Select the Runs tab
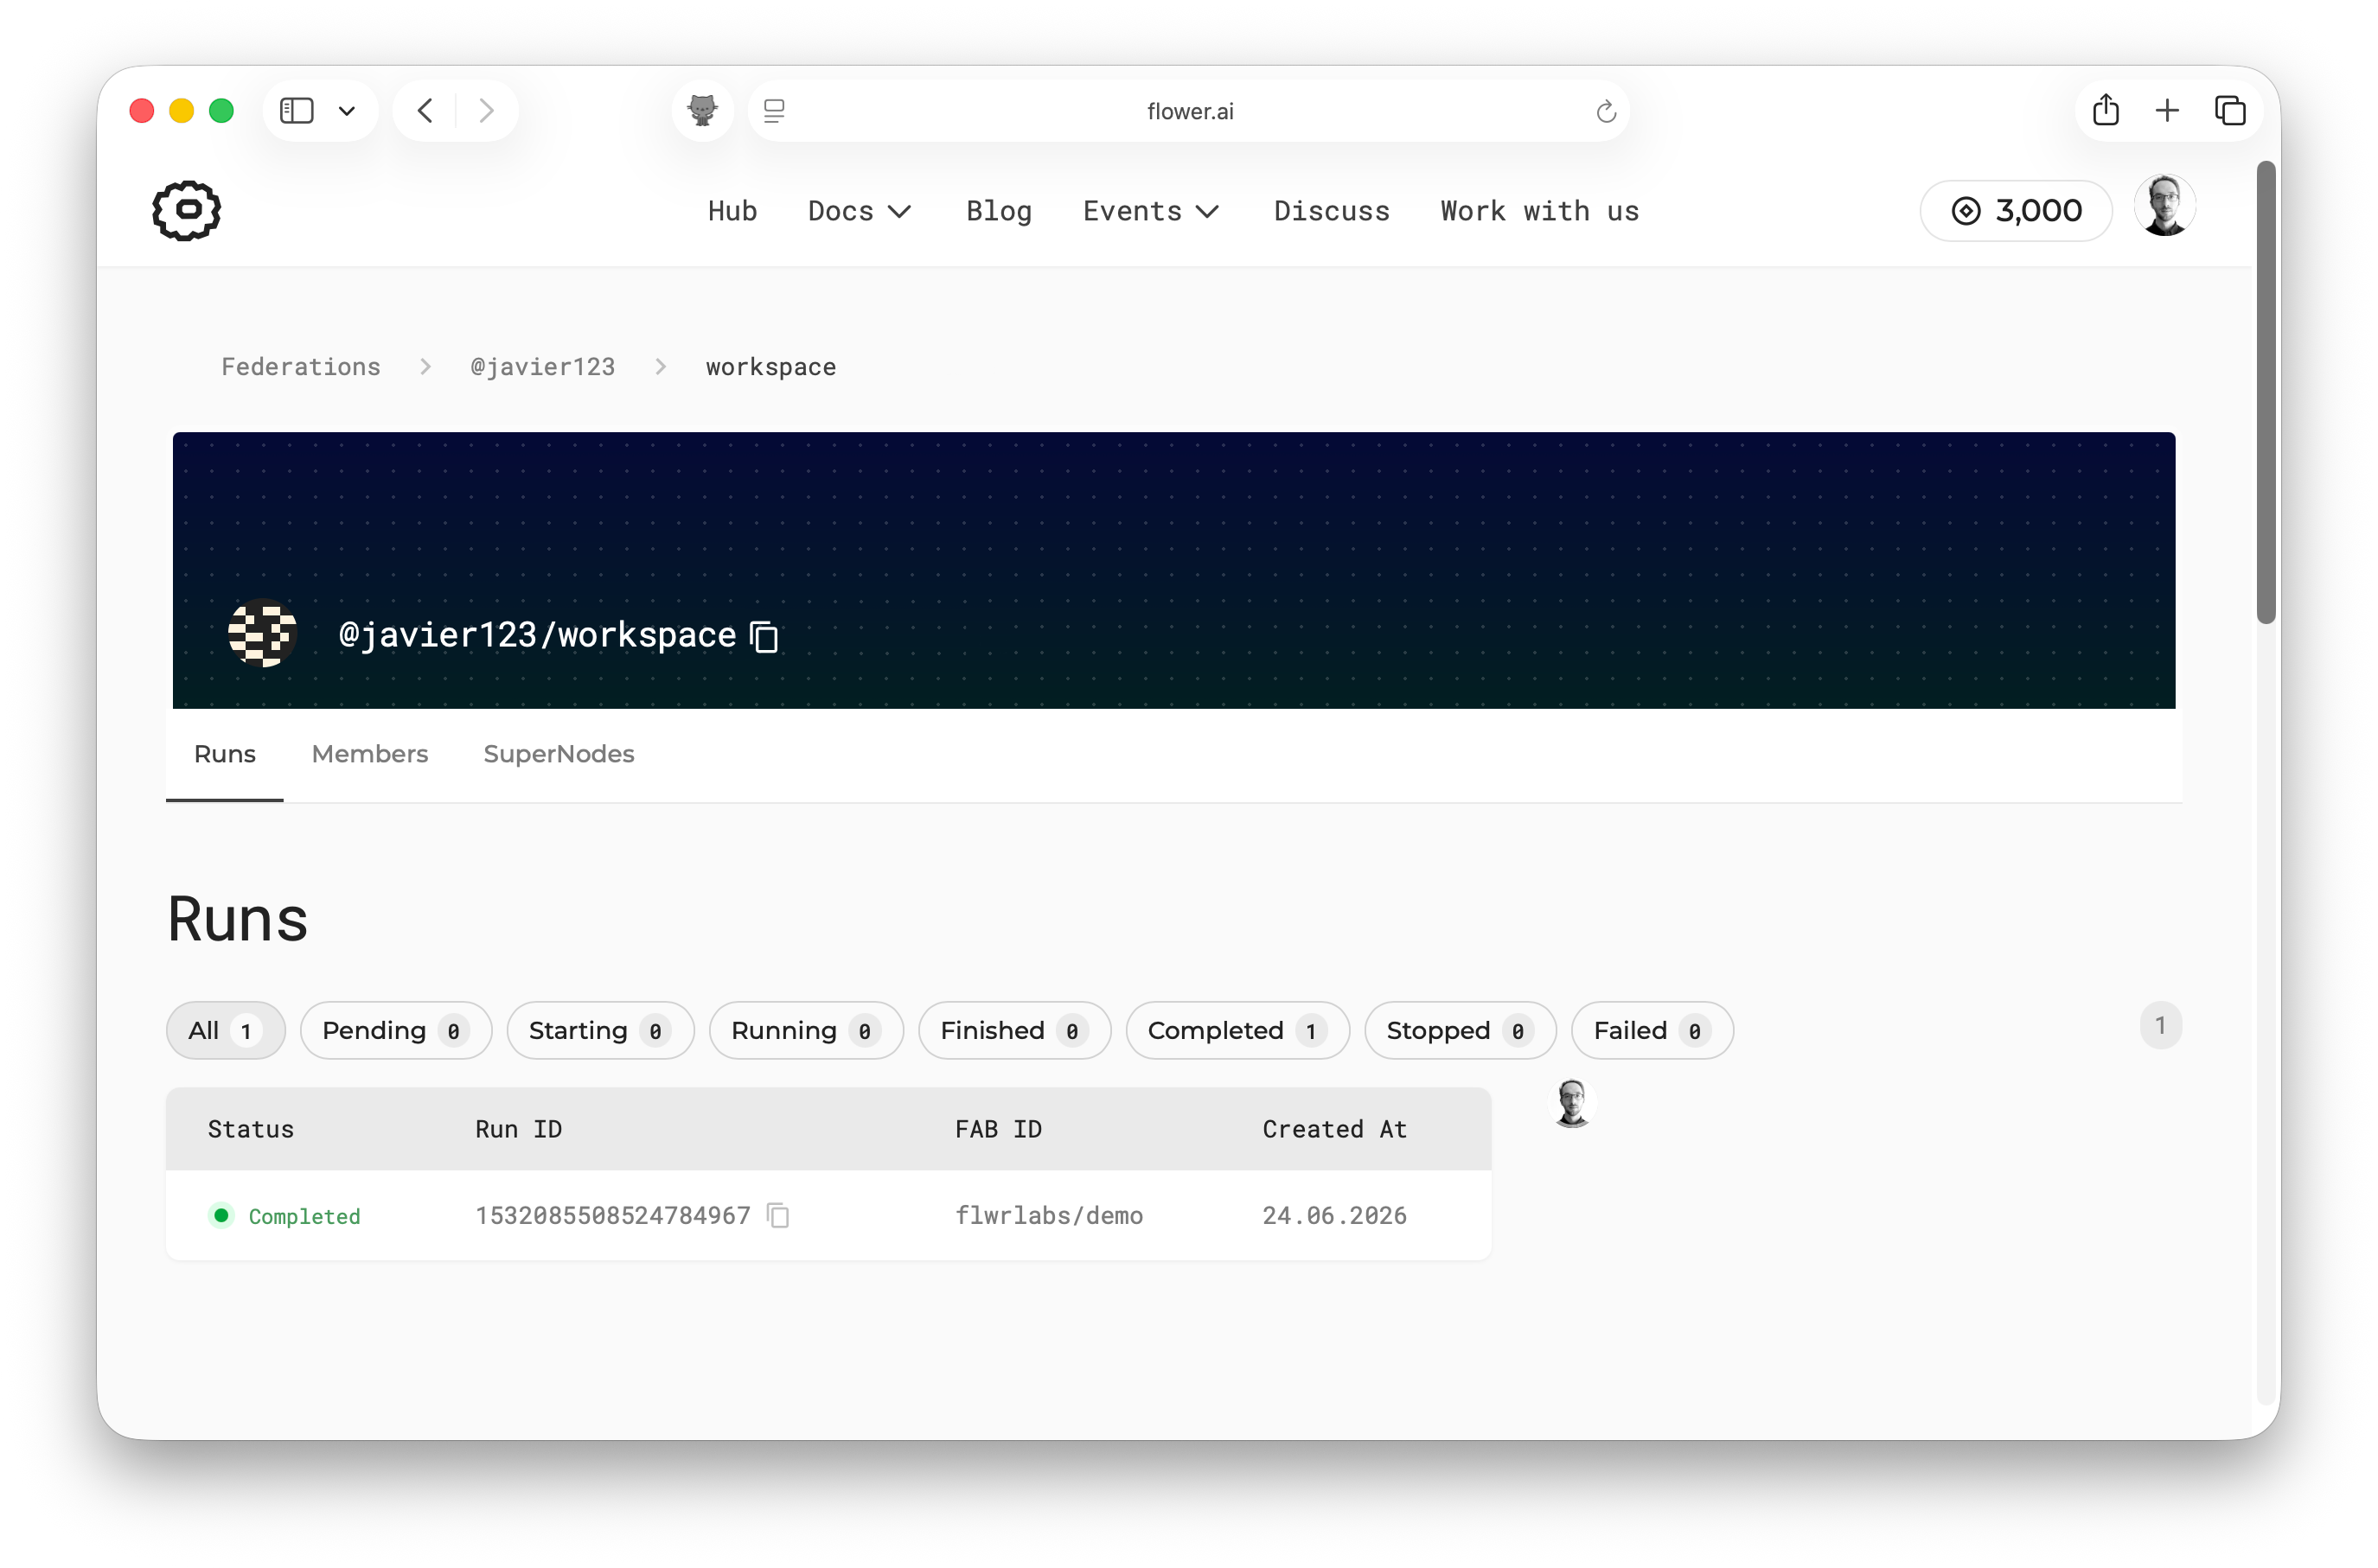 (x=225, y=754)
